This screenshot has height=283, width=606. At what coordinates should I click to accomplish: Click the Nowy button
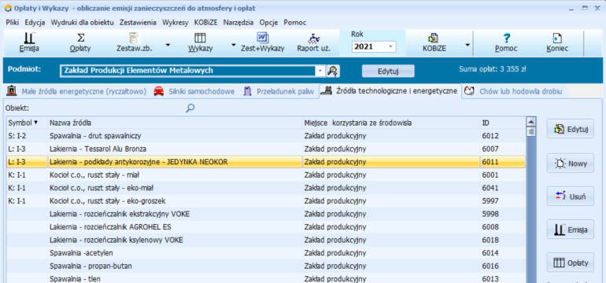pos(571,164)
